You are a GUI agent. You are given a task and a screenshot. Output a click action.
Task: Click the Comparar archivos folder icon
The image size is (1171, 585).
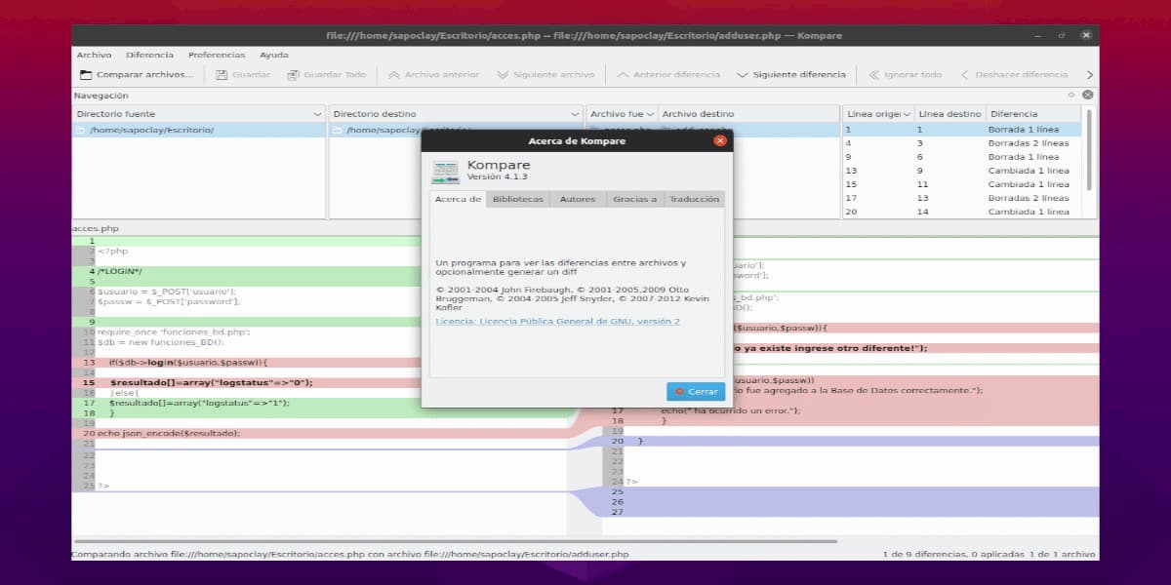[x=86, y=75]
